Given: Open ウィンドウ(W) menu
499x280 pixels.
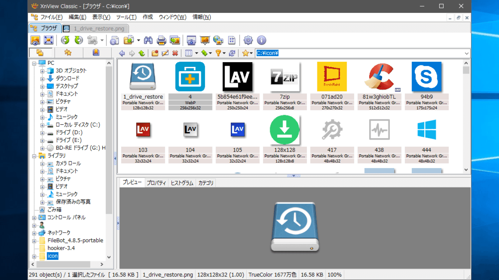Looking at the screenshot, I should click(x=172, y=17).
